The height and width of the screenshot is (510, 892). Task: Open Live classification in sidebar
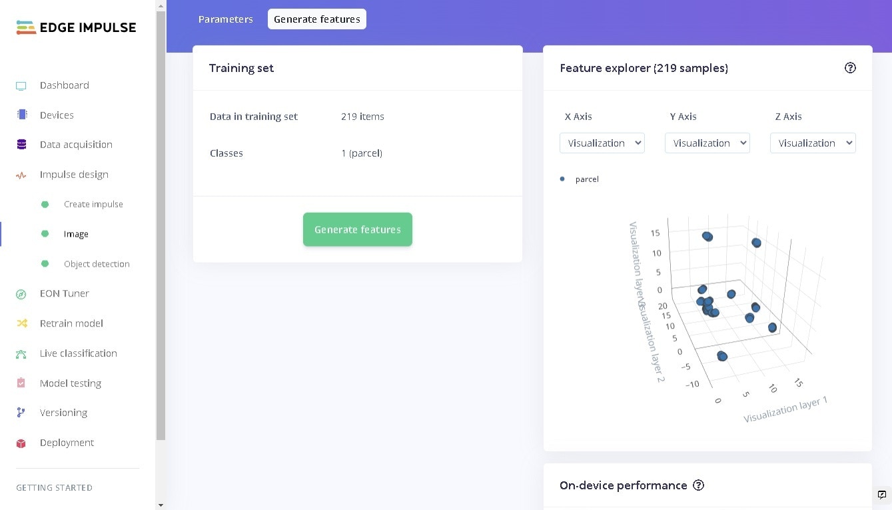(x=78, y=353)
